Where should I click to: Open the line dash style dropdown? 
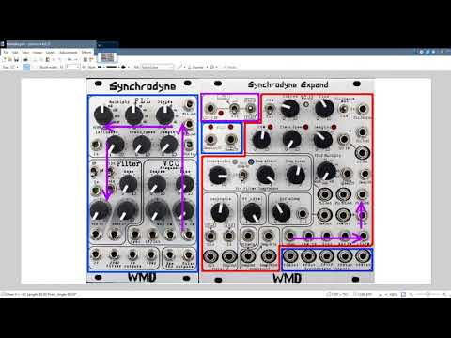(x=113, y=67)
